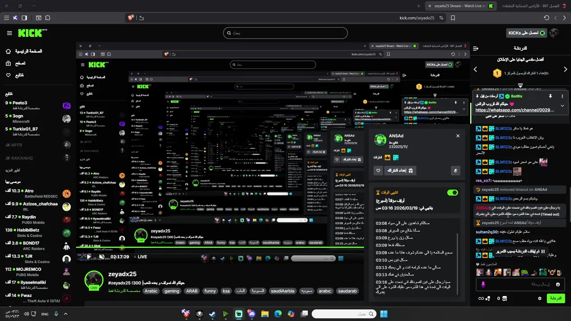The height and width of the screenshot is (321, 571).
Task: Collapse the chat panel with arrow icon
Action: (x=476, y=48)
